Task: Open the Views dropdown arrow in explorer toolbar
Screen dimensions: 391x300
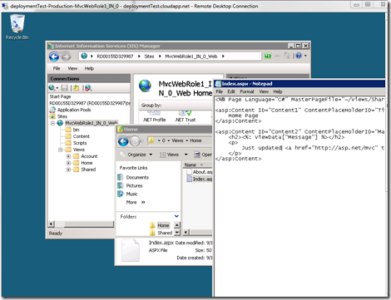Action: tap(186, 155)
